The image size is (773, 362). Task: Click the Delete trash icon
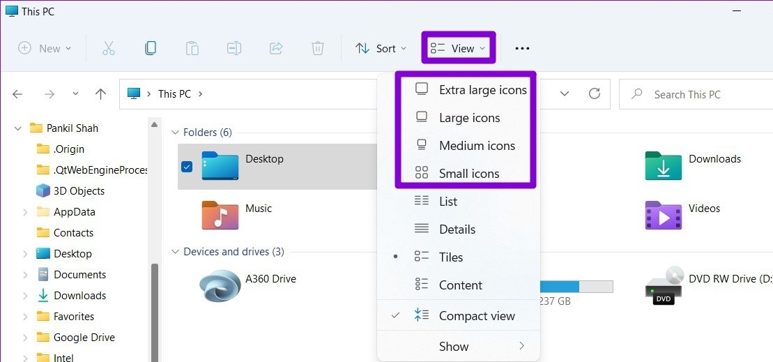[x=317, y=48]
